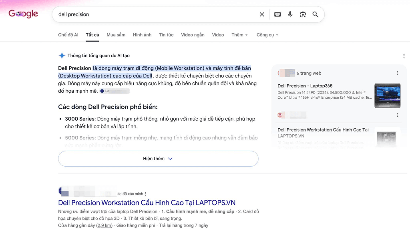Click the LAPTOPS.VN source card thumbnail

click(387, 138)
